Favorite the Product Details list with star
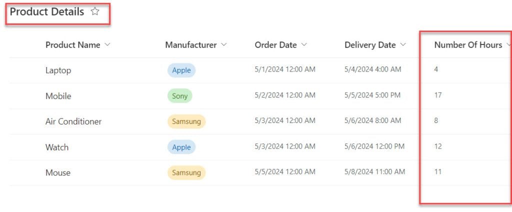The height and width of the screenshot is (212, 512). pyautogui.click(x=94, y=12)
